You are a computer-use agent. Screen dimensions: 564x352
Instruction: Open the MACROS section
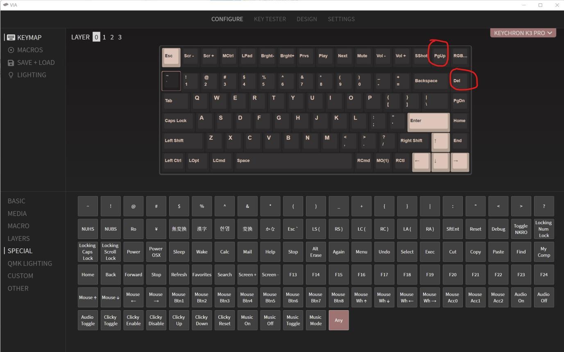tap(25, 50)
